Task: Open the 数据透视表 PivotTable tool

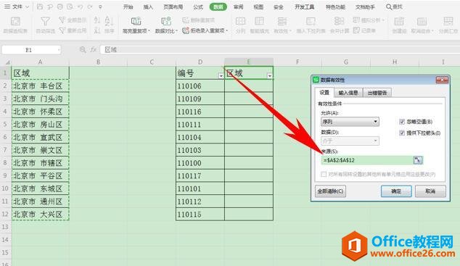Action: coord(15,25)
